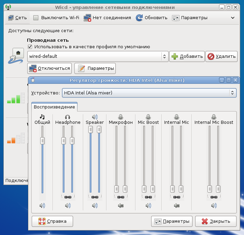
Task: Click the microphone icon above Микрофон
Action: (120, 117)
